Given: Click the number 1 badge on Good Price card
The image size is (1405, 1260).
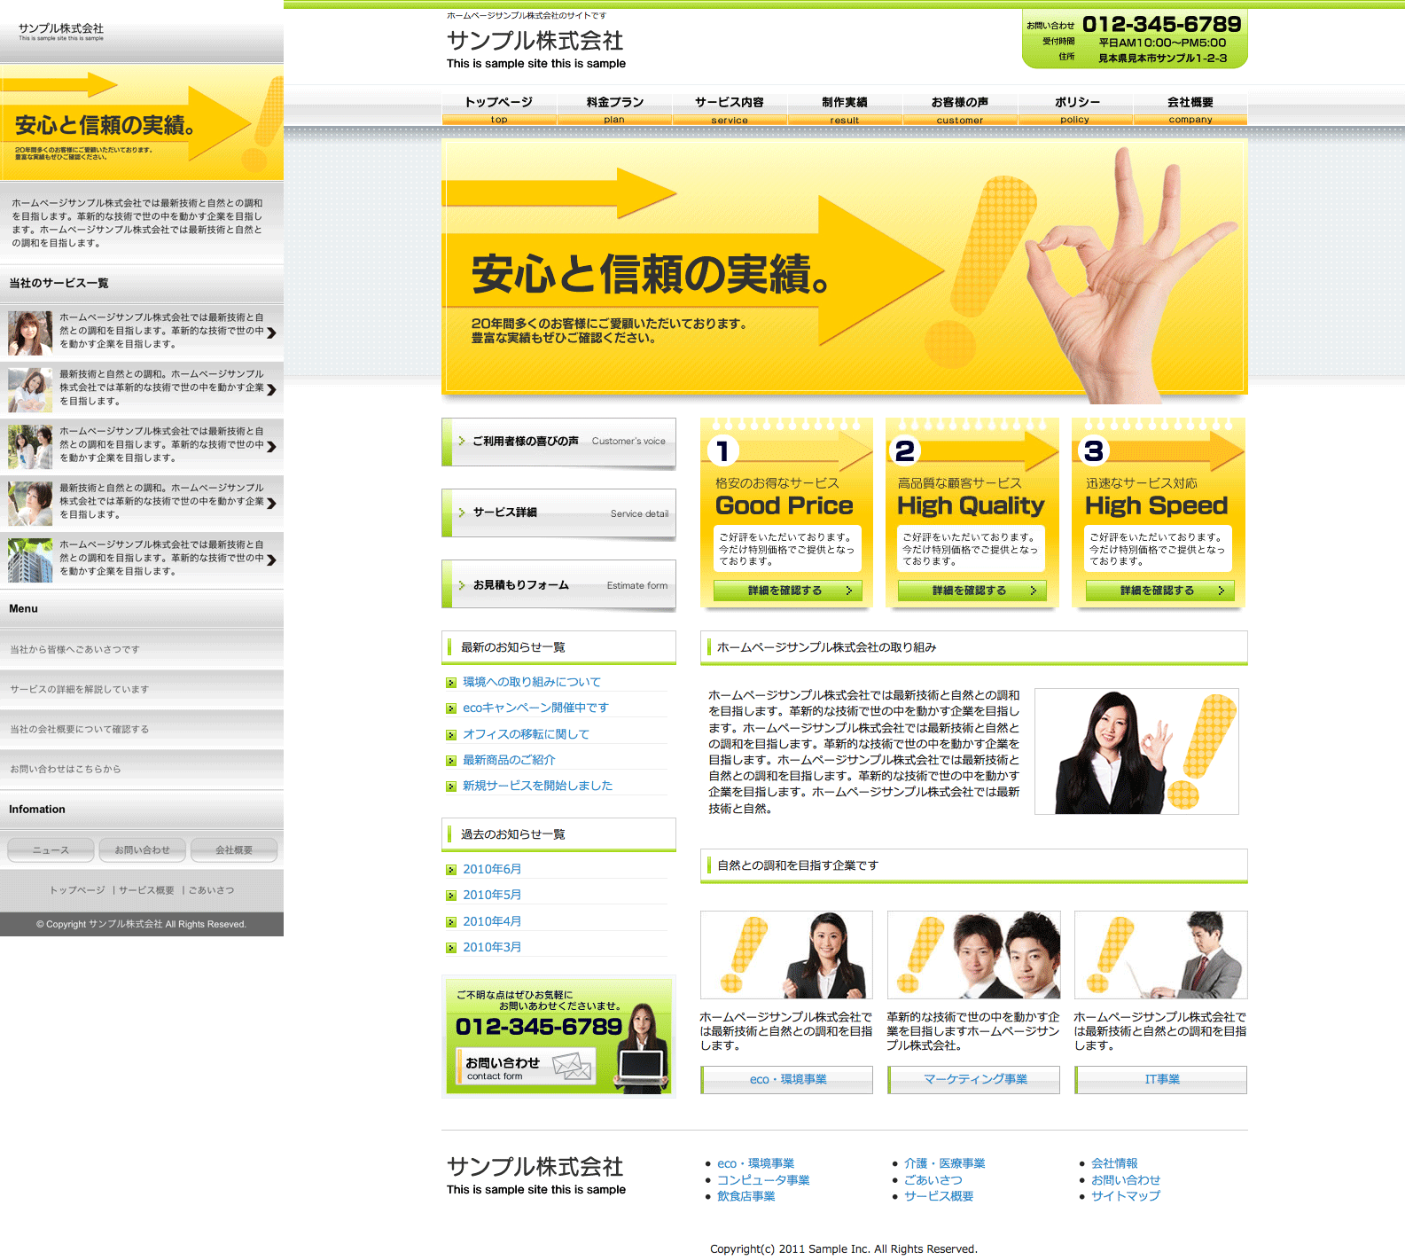Looking at the screenshot, I should (723, 451).
